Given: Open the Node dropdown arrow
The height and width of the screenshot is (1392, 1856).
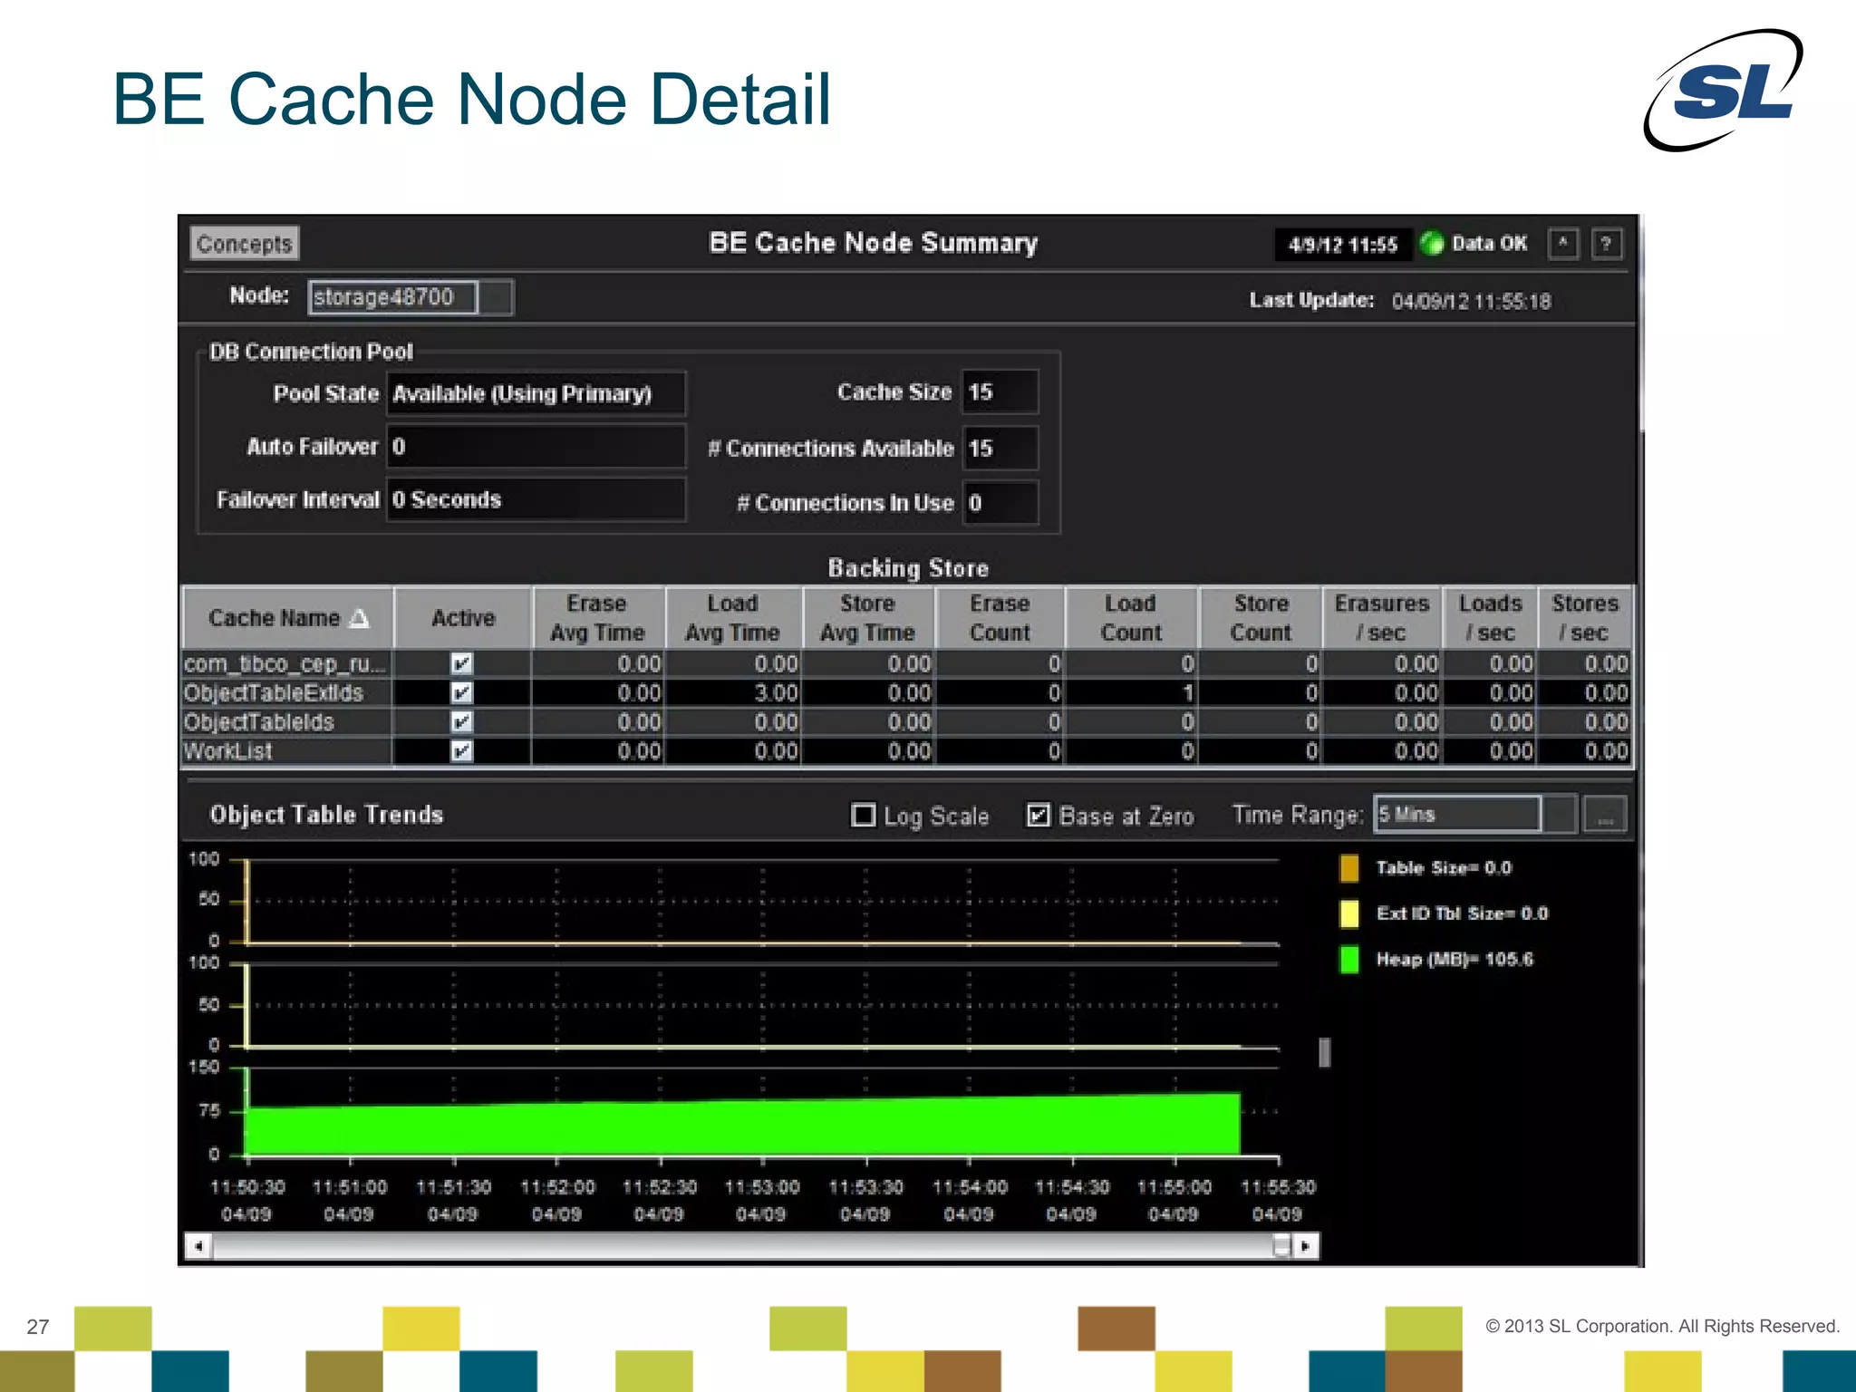Looking at the screenshot, I should coord(496,297).
